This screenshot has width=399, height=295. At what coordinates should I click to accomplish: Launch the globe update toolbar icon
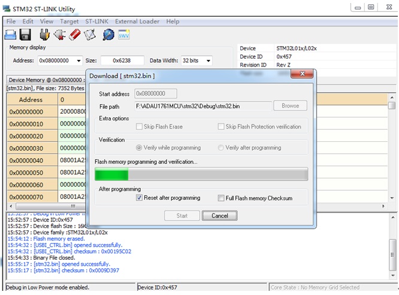[x=108, y=35]
